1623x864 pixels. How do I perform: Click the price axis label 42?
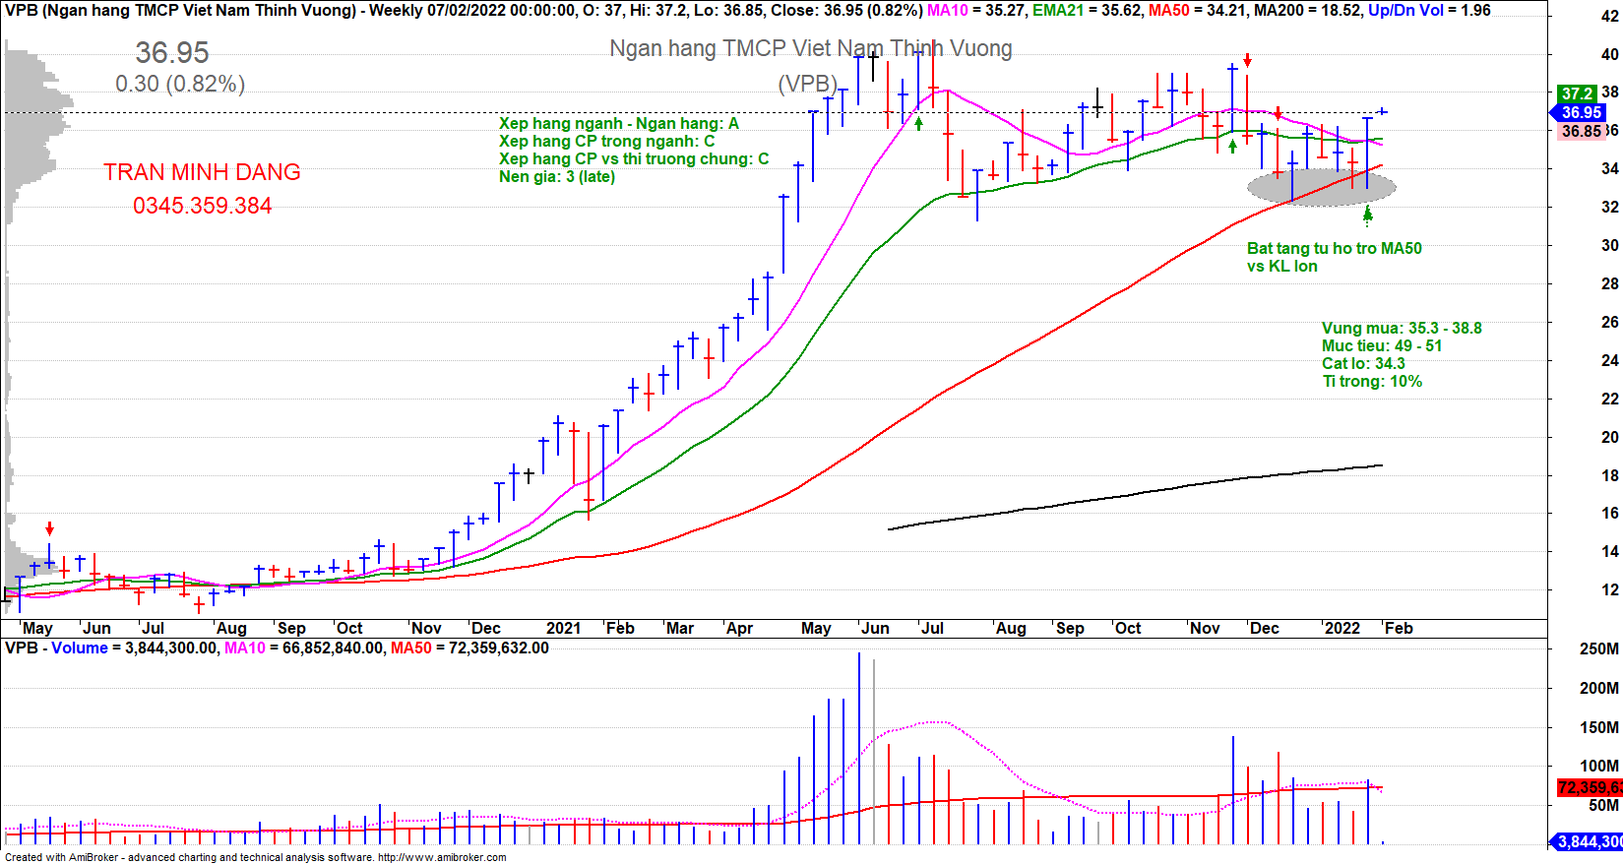click(1610, 16)
